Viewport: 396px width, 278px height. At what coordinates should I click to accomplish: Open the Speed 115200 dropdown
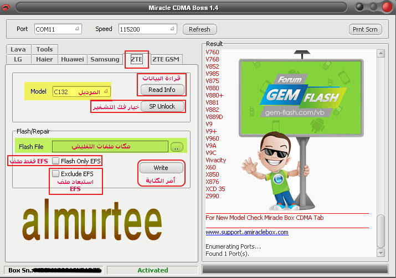pos(148,29)
